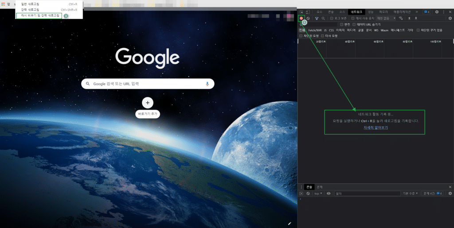Toggle the device toolbar icon
This screenshot has width=454, height=228.
click(x=308, y=12)
